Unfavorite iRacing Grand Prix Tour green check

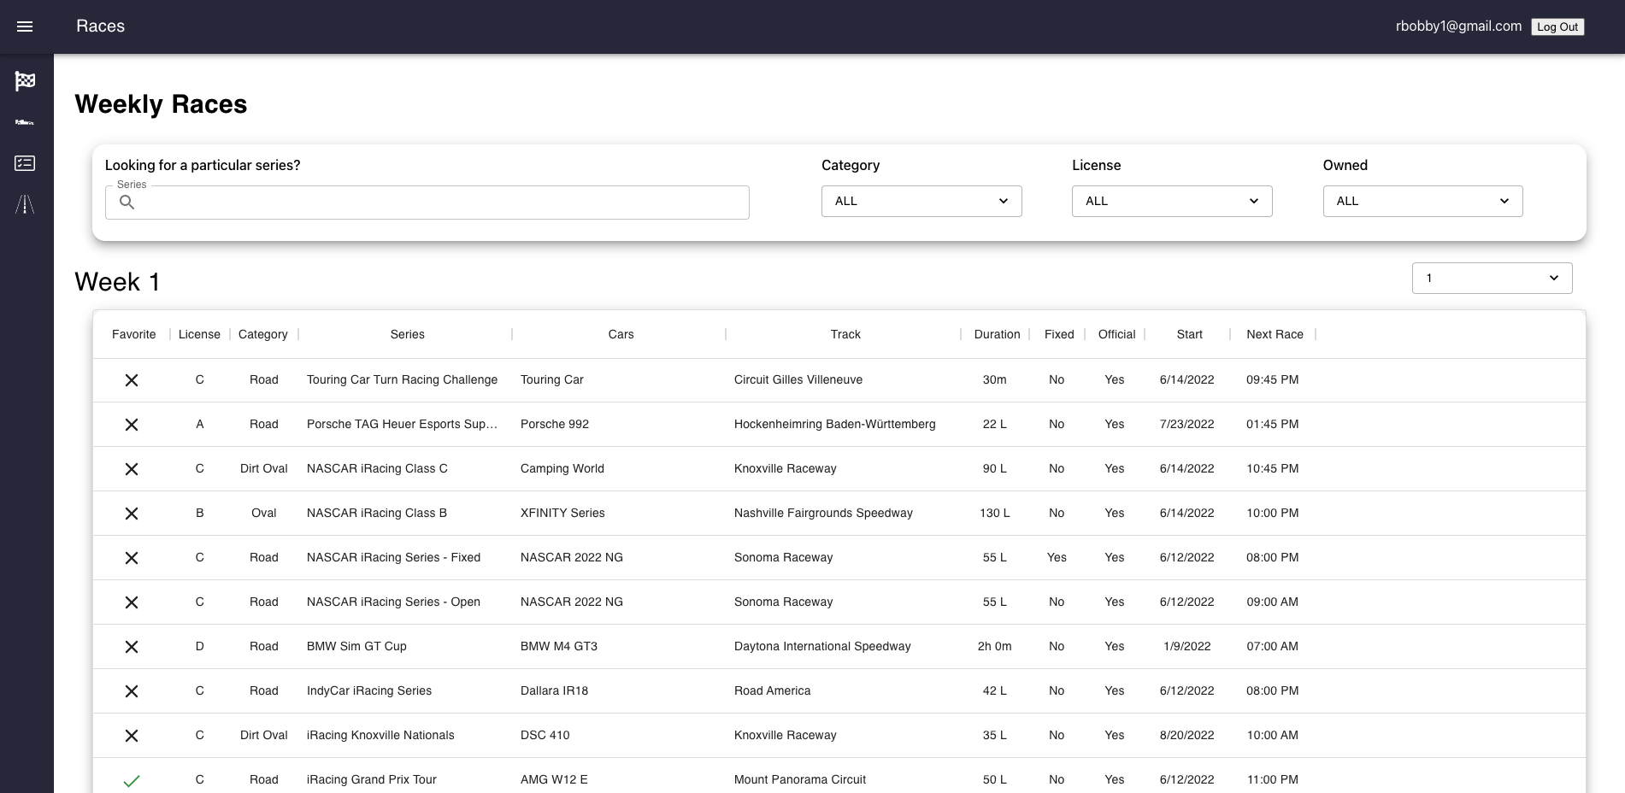click(132, 780)
